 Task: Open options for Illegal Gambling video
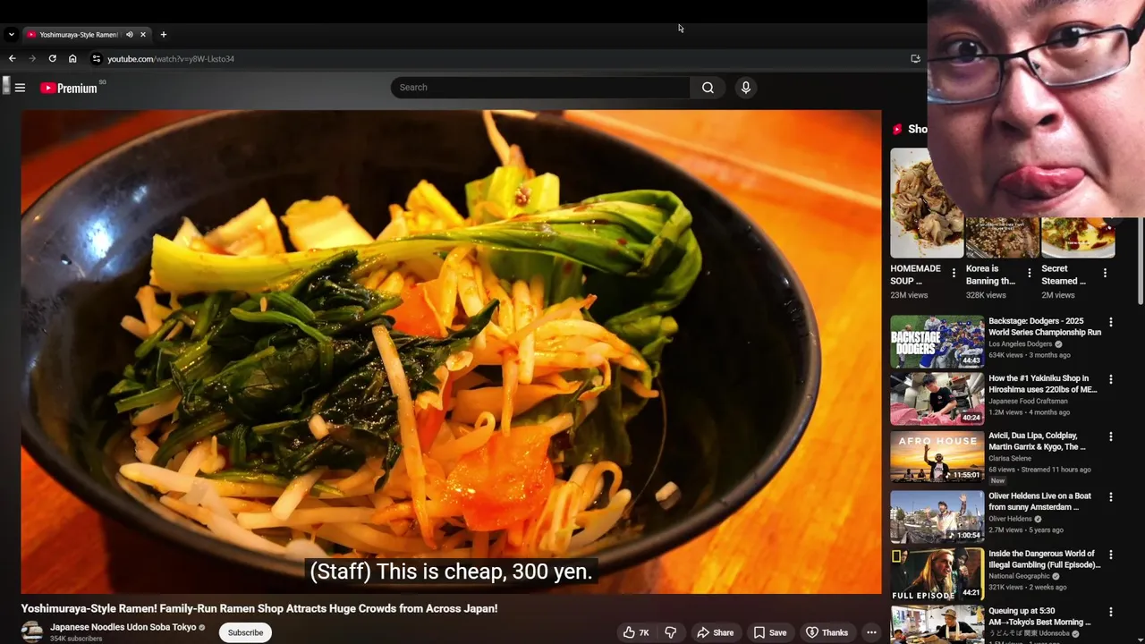(x=1111, y=555)
